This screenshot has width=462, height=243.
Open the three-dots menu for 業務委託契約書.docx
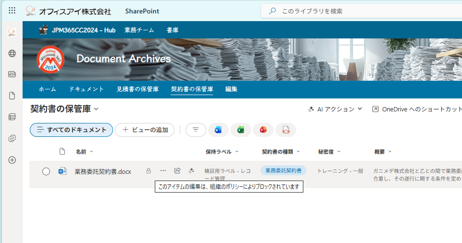pos(163,170)
